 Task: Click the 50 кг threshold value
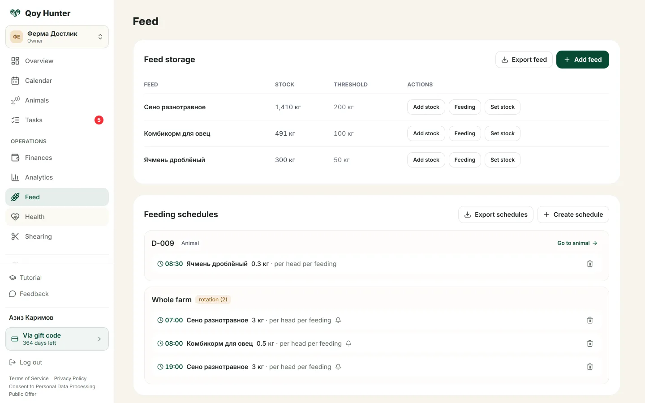[342, 160]
